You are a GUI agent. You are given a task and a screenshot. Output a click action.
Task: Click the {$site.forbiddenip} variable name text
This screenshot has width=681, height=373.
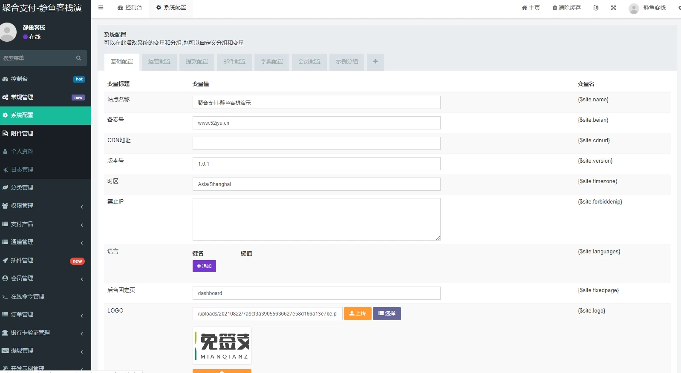click(x=600, y=202)
